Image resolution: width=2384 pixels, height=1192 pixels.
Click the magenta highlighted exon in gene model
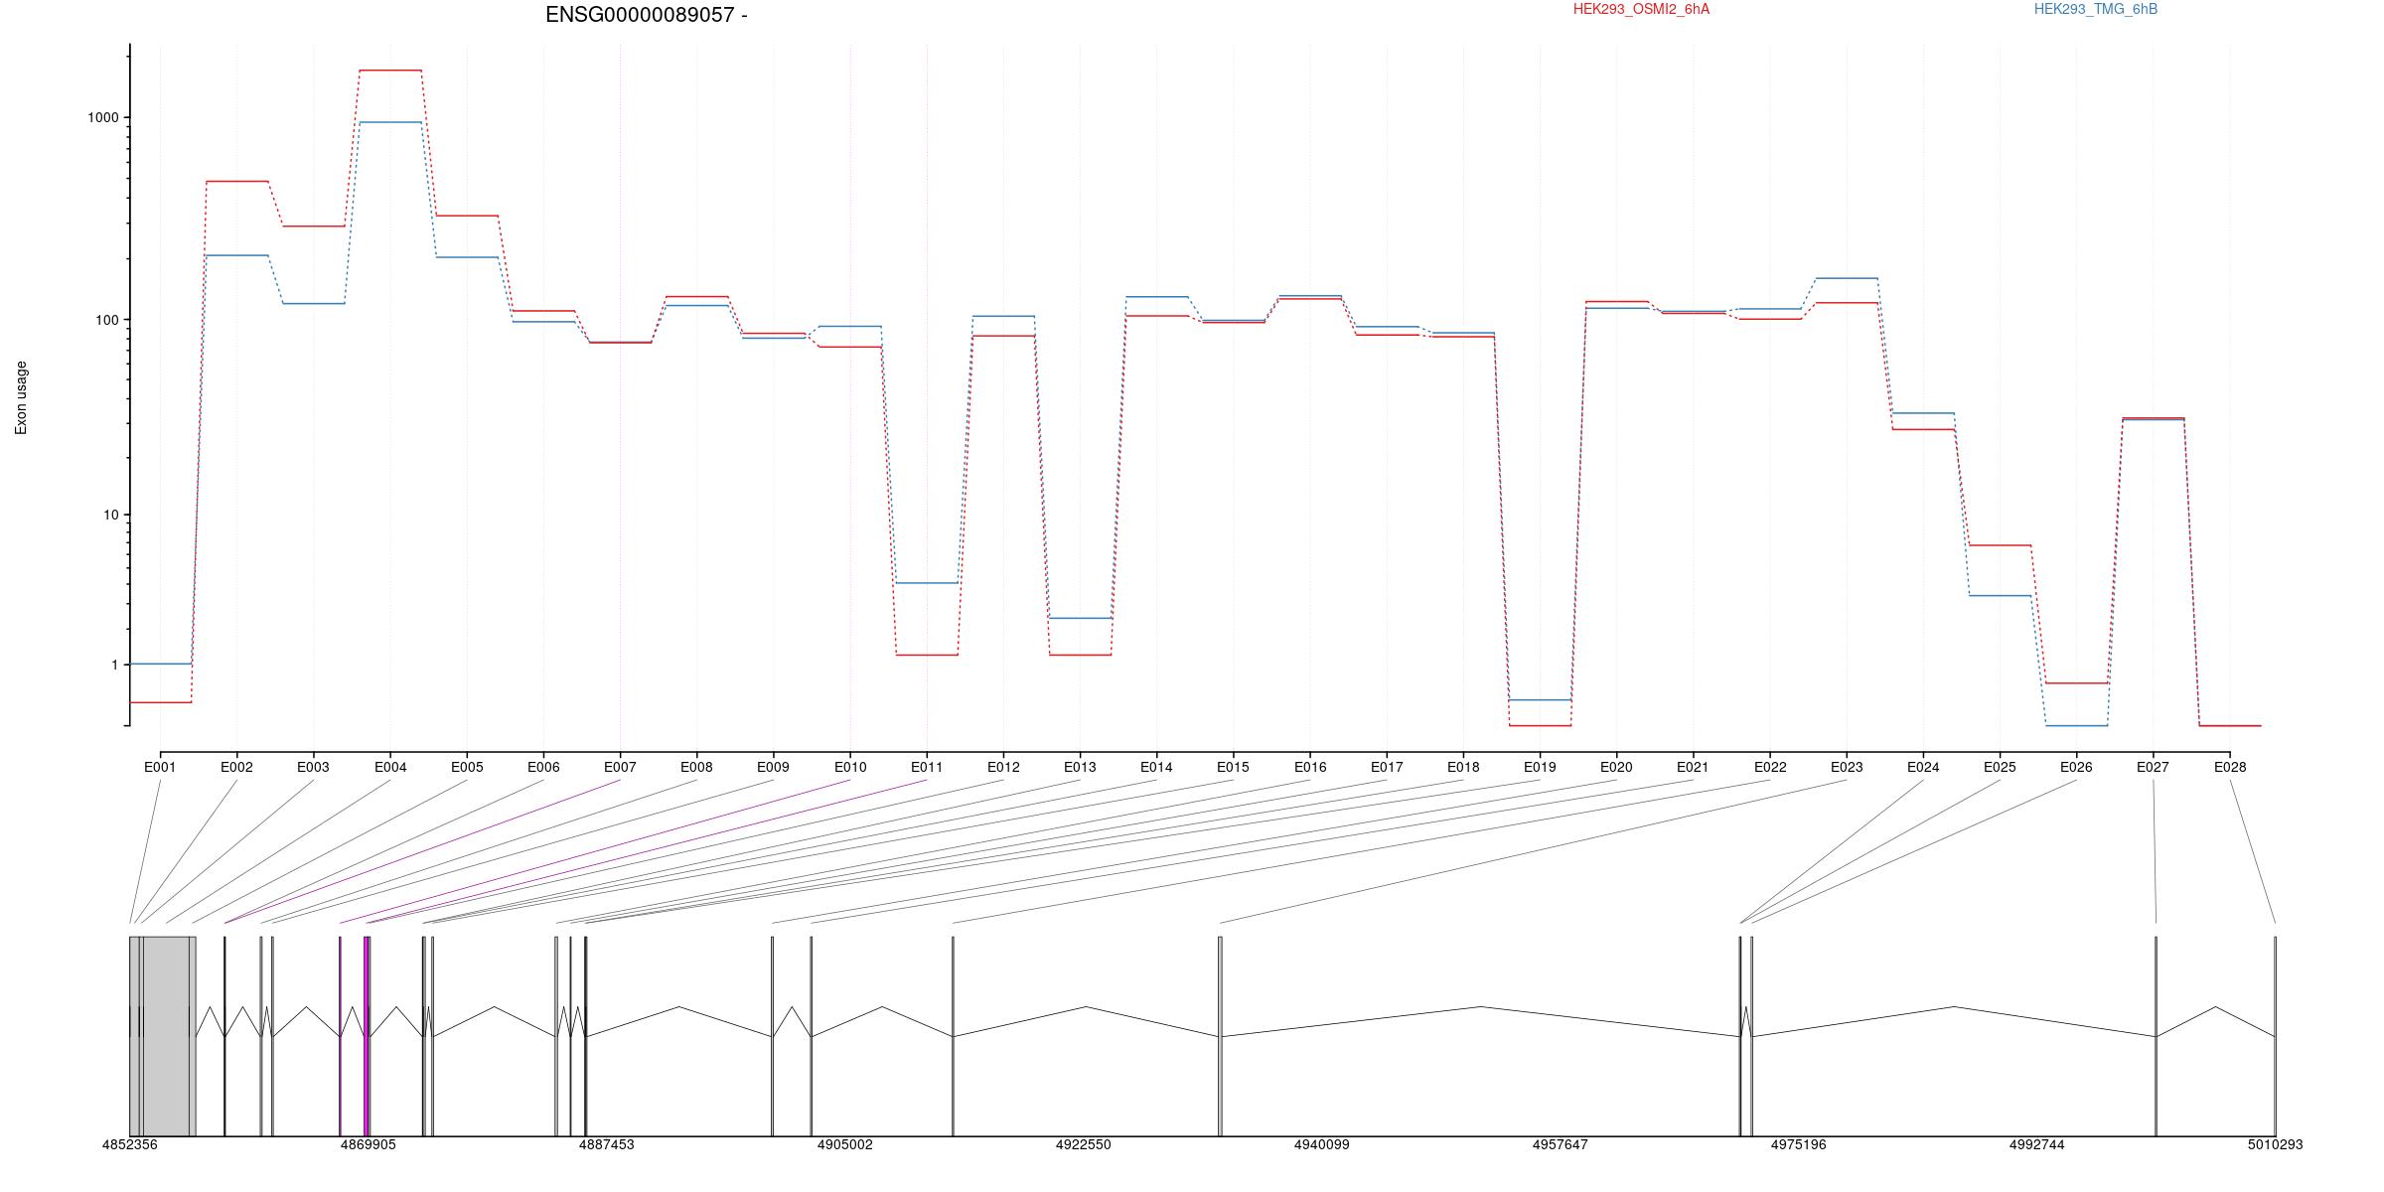367,1036
